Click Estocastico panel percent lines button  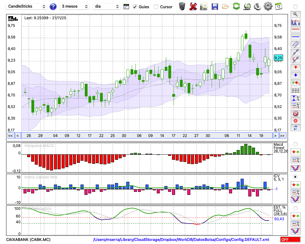coord(296,224)
